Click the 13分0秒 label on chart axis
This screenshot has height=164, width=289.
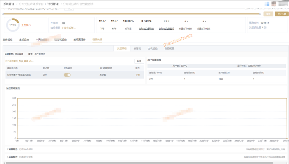[134, 141]
